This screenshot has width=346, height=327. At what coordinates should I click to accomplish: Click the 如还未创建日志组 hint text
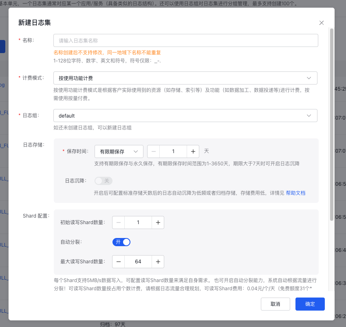pos(93,128)
